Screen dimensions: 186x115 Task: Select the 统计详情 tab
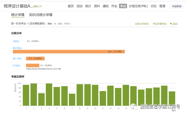(18, 15)
